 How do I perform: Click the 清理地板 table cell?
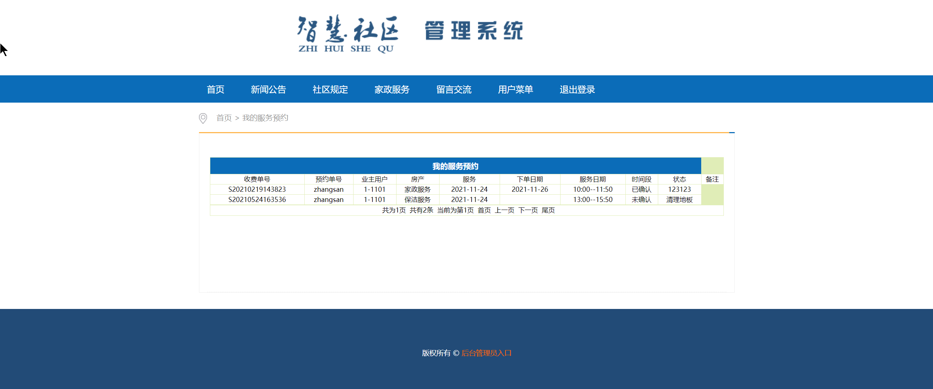pos(680,200)
